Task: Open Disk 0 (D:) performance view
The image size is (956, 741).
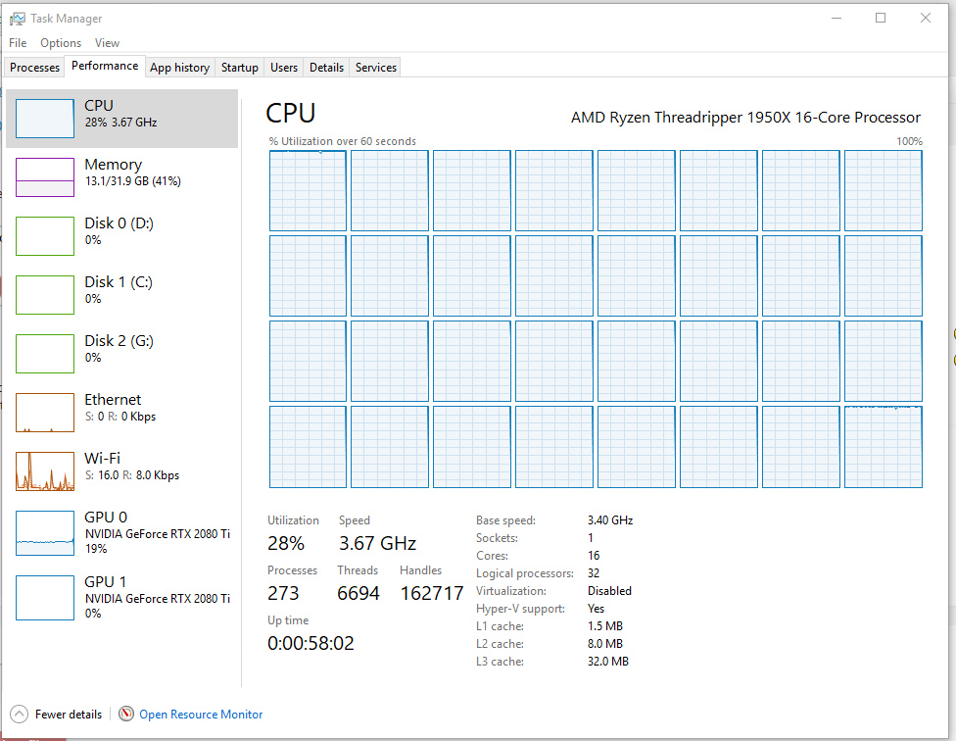Action: coord(119,231)
